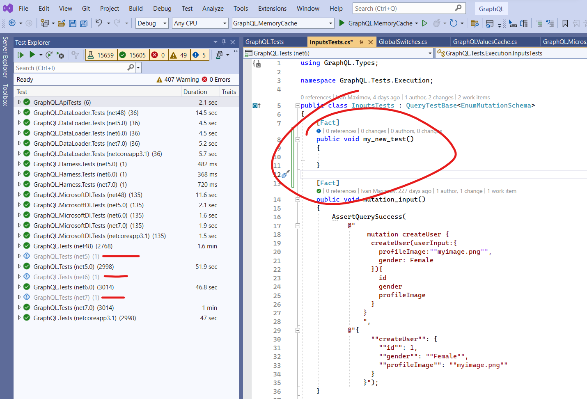Click '0 references' CodeLens above my_new_test

pyautogui.click(x=341, y=131)
